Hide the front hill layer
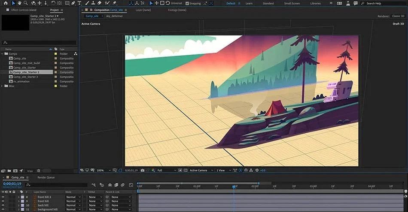The image size is (408, 212). pos(3,201)
